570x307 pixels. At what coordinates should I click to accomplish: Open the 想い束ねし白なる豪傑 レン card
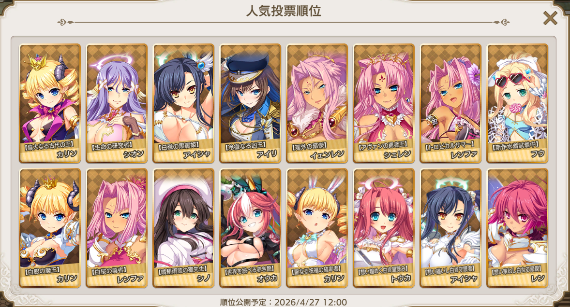pos(518,228)
